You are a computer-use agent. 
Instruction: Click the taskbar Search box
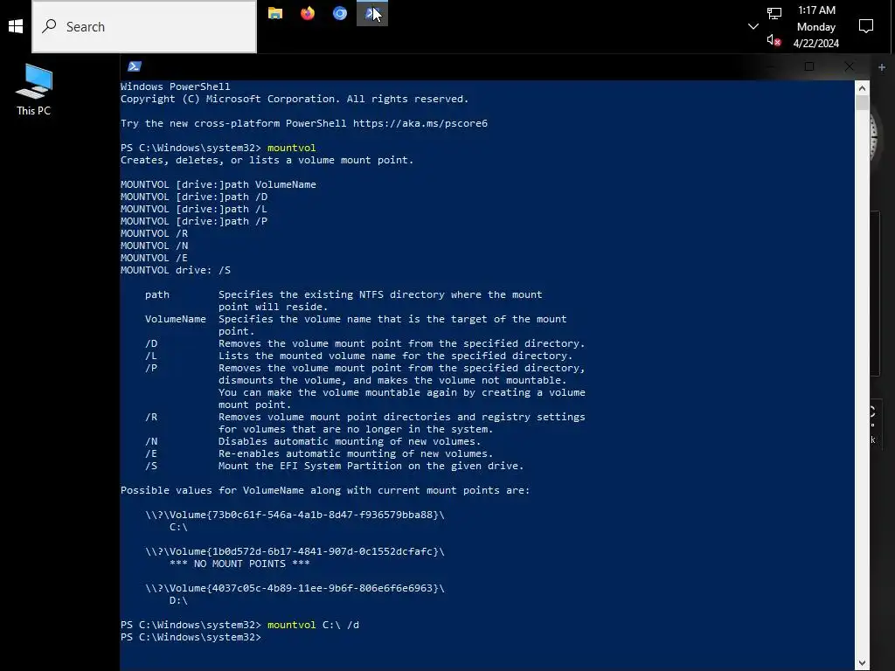(144, 27)
